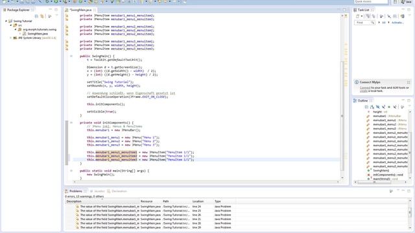The width and height of the screenshot is (415, 233).
Task: Toggle Hide Non-Public Members in Outline
Action: (x=389, y=107)
